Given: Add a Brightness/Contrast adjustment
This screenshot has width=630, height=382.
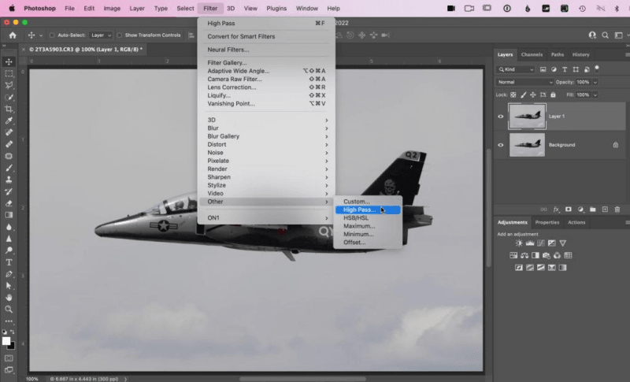Looking at the screenshot, I should click(x=518, y=243).
